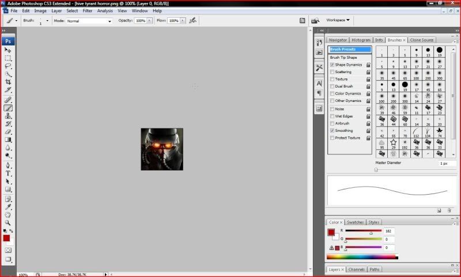Select the Dodge tool
This screenshot has width=461, height=277.
8,155
